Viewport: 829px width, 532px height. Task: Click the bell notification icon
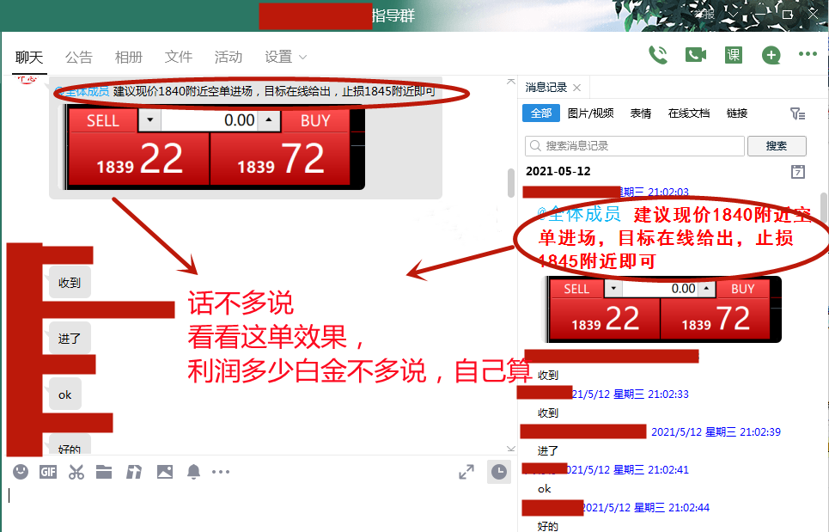pos(193,472)
